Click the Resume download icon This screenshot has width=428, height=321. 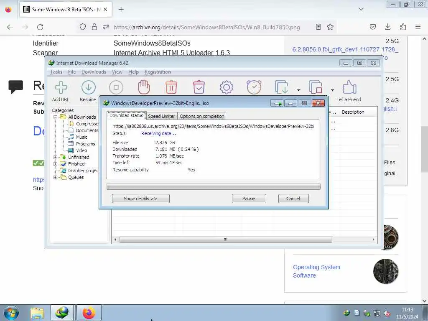pyautogui.click(x=89, y=87)
